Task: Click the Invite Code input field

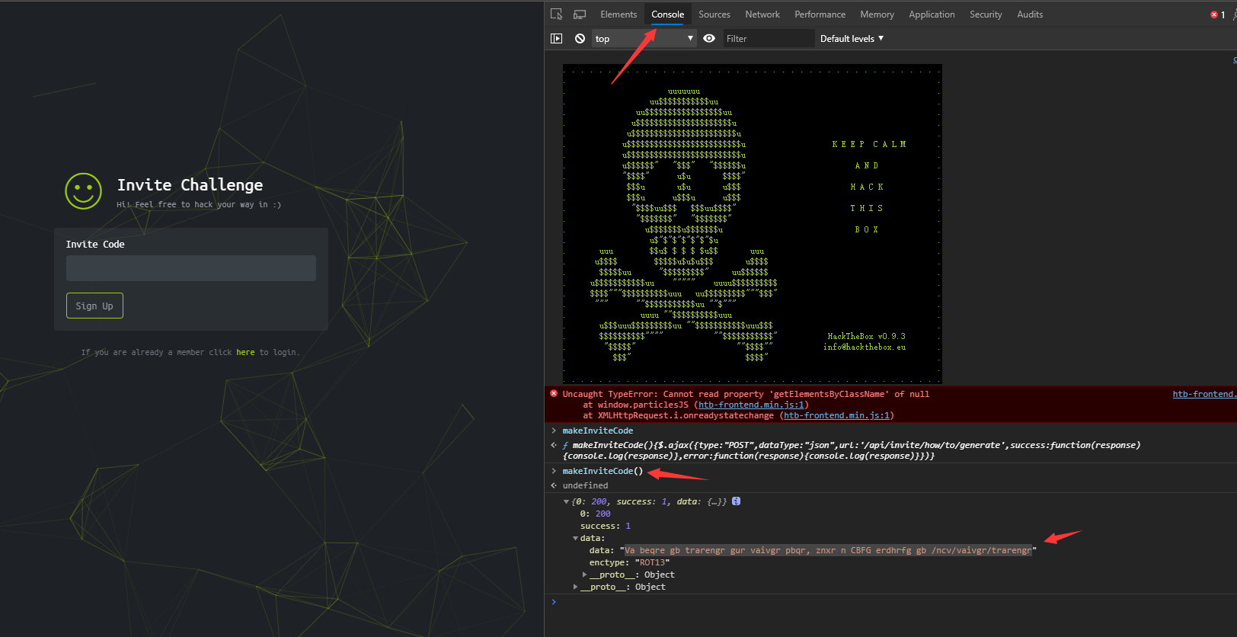Action: [191, 268]
